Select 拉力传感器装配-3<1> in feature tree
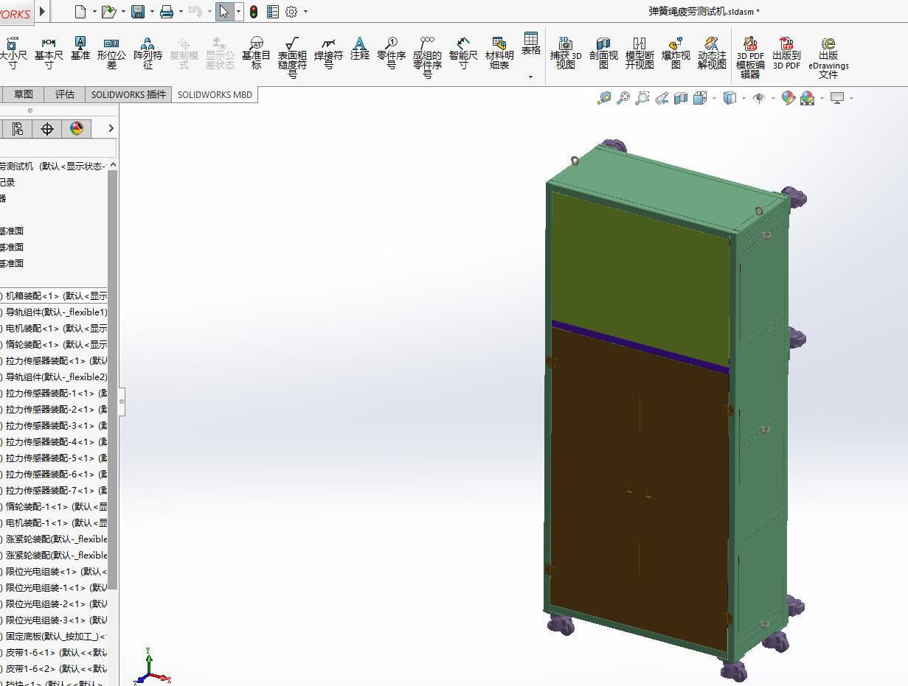The image size is (908, 686). (54, 426)
